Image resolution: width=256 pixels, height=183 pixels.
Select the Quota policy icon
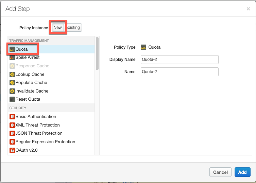tap(12, 49)
